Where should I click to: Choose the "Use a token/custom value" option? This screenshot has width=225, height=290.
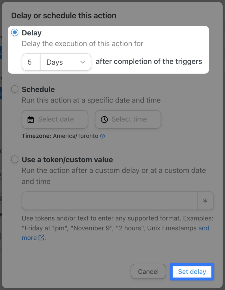tap(14, 159)
